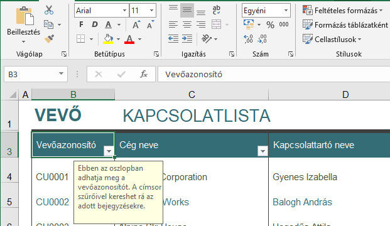The image size is (390, 226).
Task: Open Vevőazonosító filter dropdown
Action: point(109,151)
